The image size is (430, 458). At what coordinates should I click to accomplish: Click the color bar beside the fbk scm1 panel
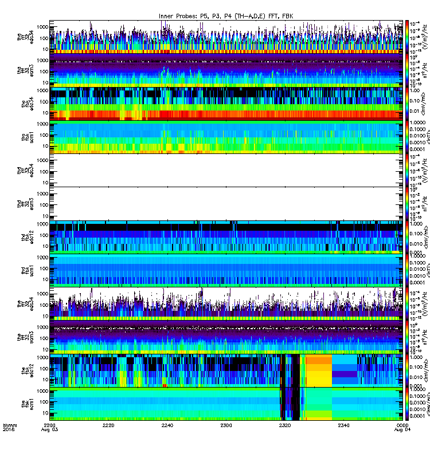(406, 404)
